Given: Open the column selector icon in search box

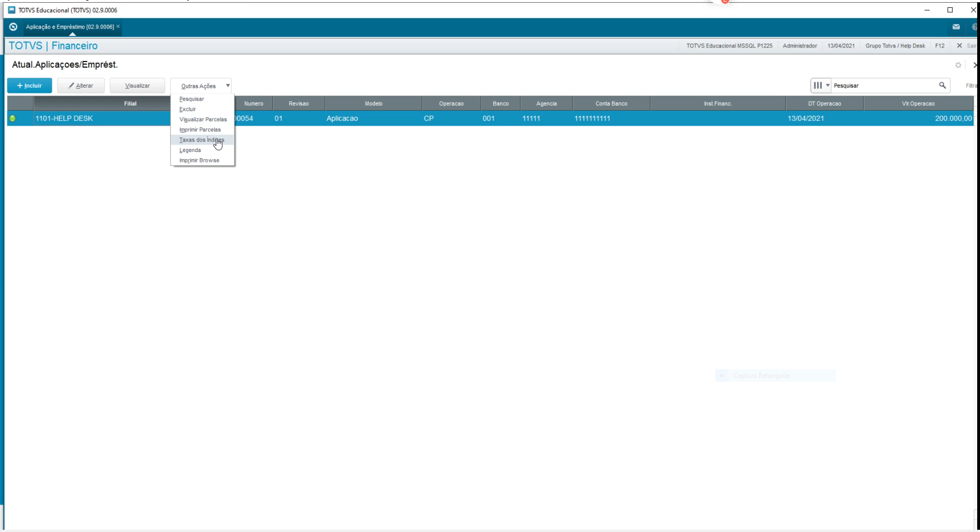Looking at the screenshot, I should (821, 85).
